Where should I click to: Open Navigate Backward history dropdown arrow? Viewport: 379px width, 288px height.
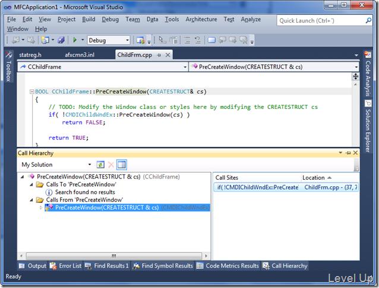tap(23, 40)
